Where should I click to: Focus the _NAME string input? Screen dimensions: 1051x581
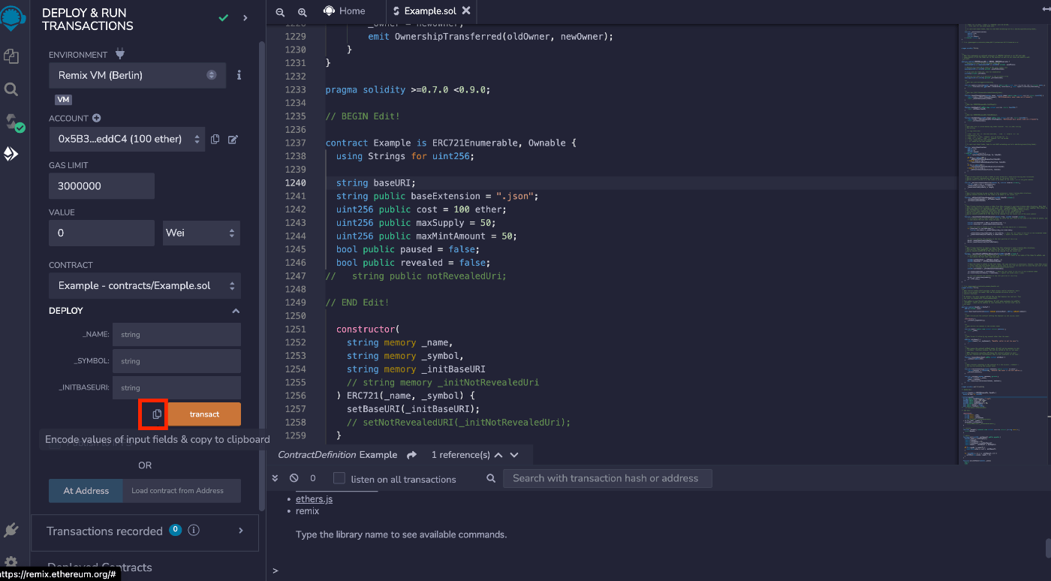click(176, 335)
